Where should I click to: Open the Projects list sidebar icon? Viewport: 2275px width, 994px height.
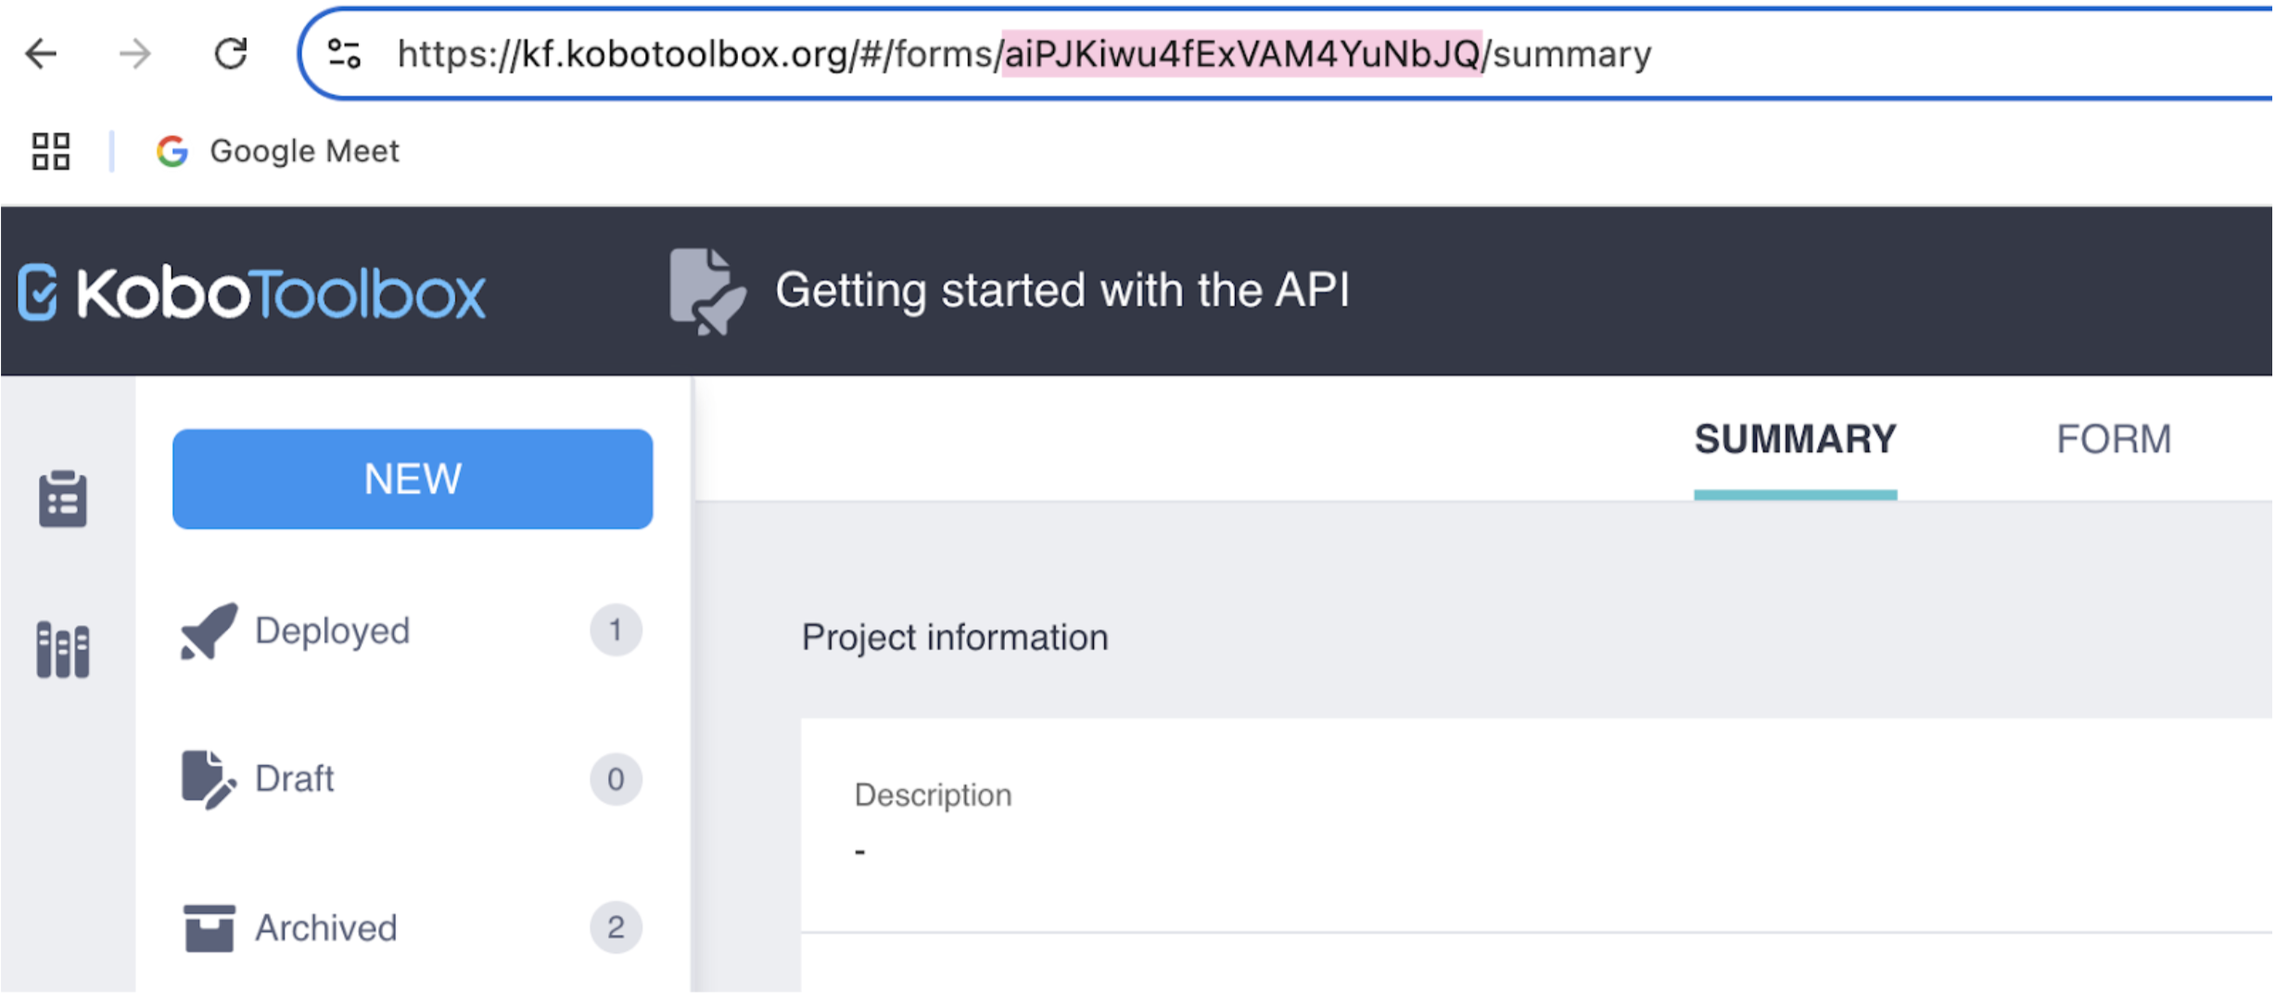pyautogui.click(x=63, y=499)
